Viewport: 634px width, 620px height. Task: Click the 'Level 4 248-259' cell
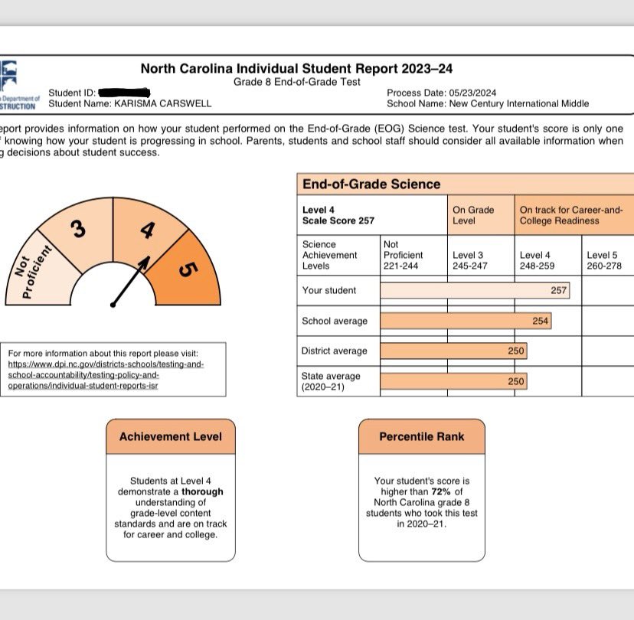point(548,255)
